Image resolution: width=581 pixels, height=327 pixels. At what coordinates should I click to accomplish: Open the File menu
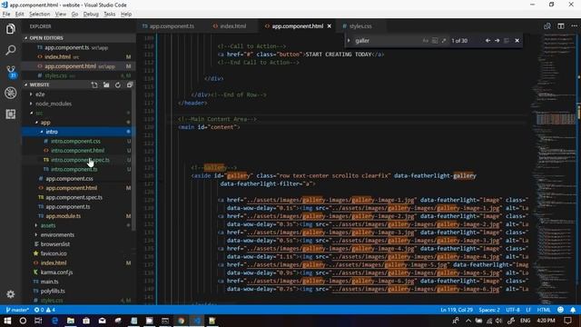(6, 15)
